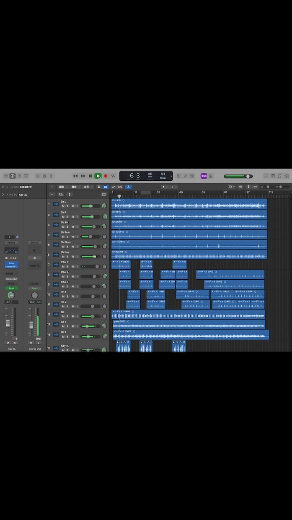Toggle Show Flex button
This screenshot has width=292, height=520.
pos(120,187)
